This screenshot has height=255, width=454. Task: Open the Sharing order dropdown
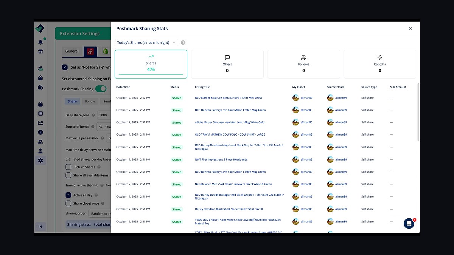click(x=100, y=213)
